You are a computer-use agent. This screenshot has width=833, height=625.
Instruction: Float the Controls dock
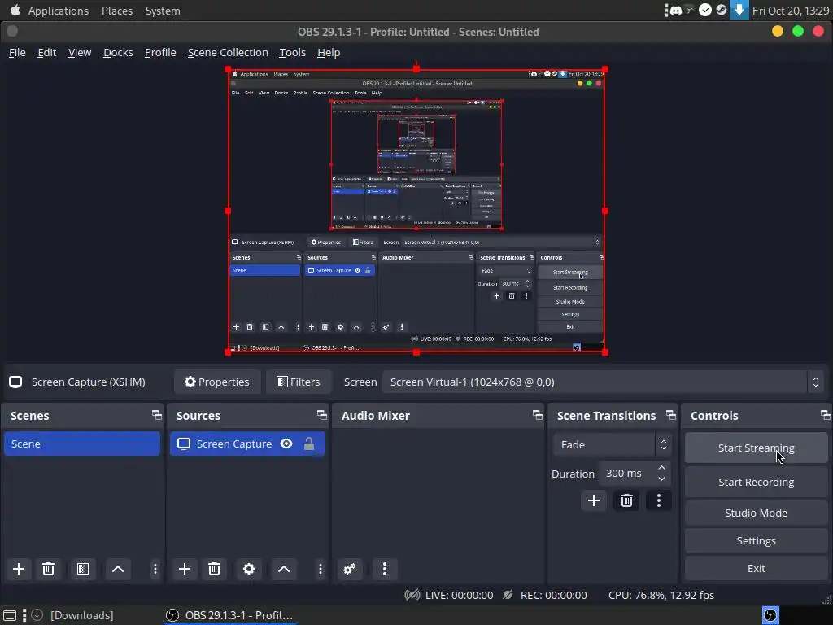825,415
